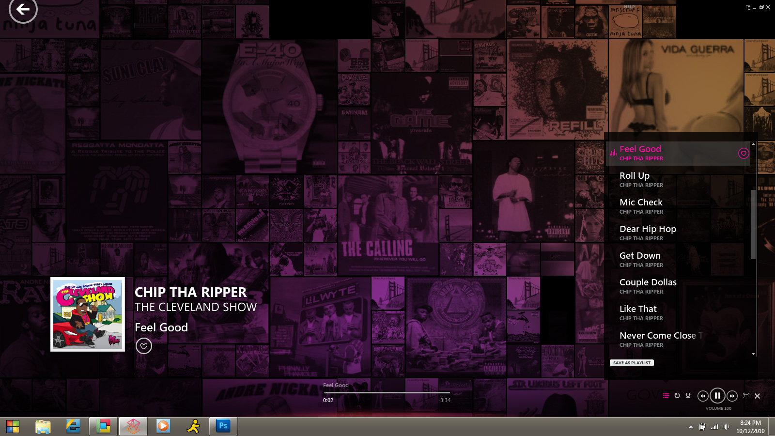The height and width of the screenshot is (436, 775).
Task: Click the remaining time -3:34 label
Action: (444, 400)
